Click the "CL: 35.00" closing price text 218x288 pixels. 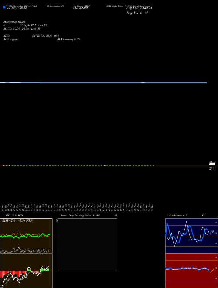point(80,8)
